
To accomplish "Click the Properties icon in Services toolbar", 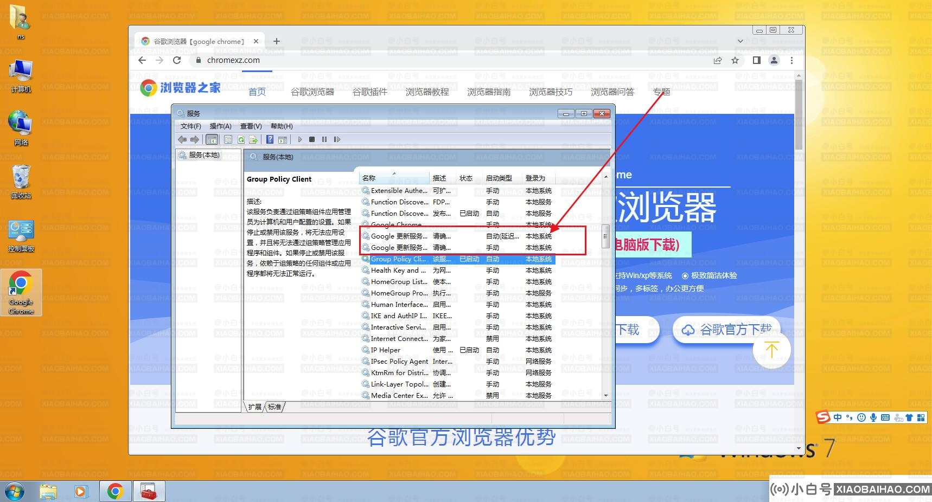I will [228, 139].
